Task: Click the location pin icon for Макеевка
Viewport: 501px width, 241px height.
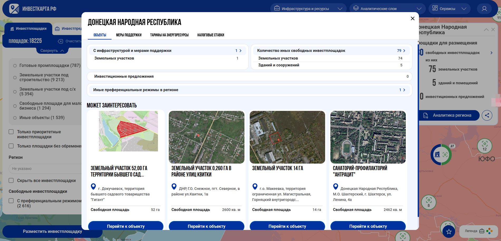Action: pyautogui.click(x=255, y=186)
